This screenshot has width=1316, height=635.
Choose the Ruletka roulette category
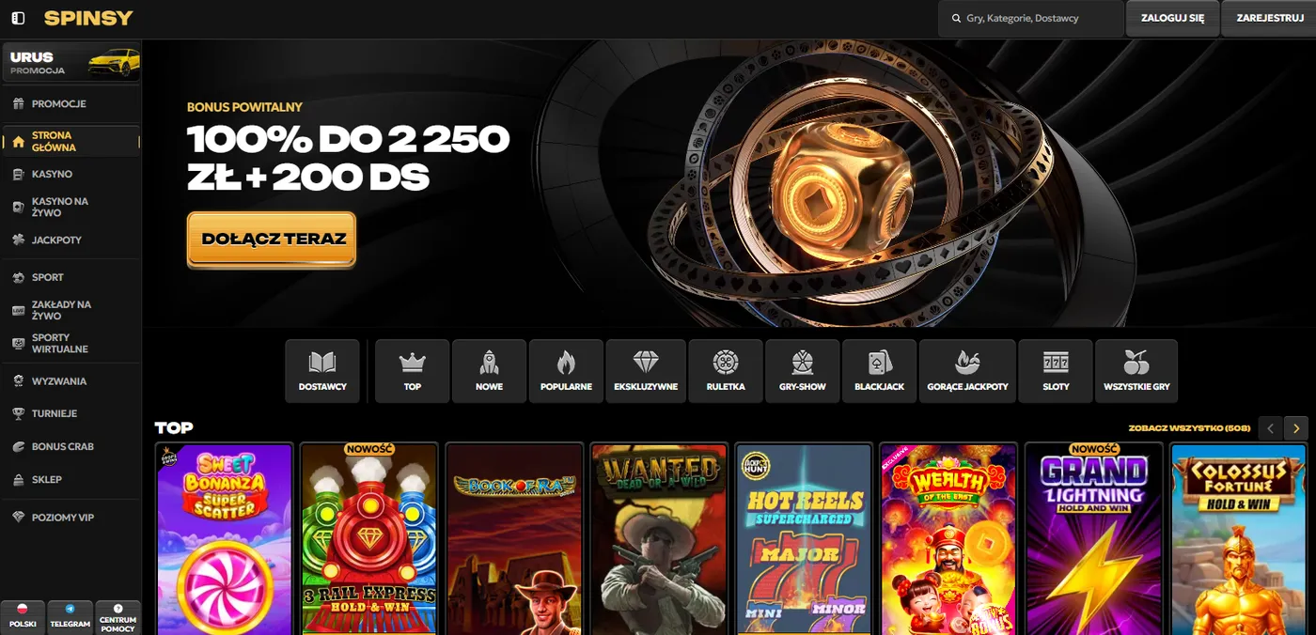click(726, 371)
